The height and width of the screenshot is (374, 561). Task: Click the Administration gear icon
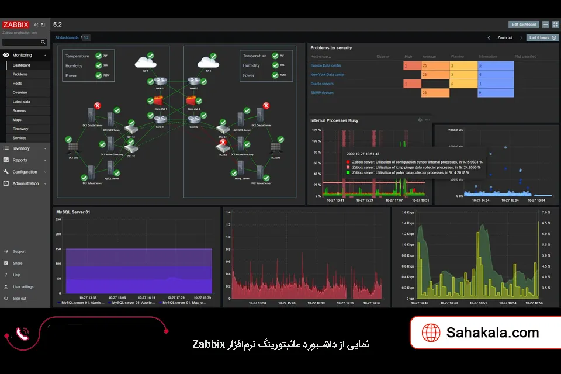(x=6, y=183)
